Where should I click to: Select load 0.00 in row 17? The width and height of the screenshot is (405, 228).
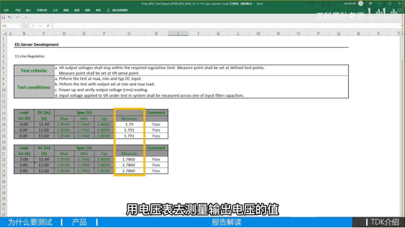[x=24, y=130]
